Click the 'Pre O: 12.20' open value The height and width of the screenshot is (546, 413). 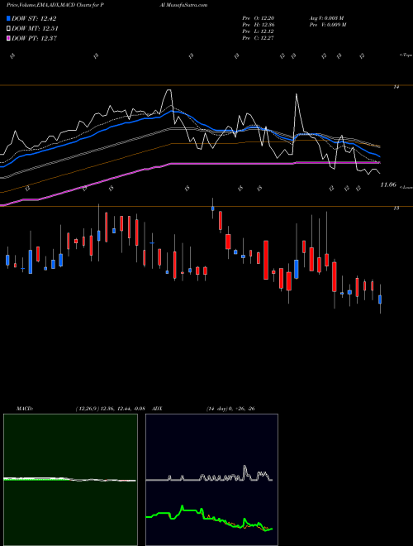click(259, 18)
